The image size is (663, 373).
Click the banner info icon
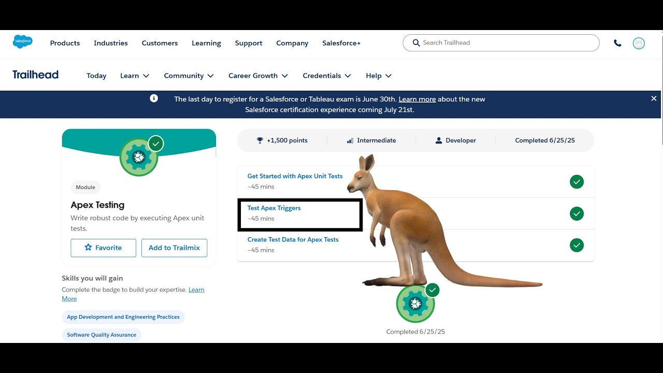point(154,98)
